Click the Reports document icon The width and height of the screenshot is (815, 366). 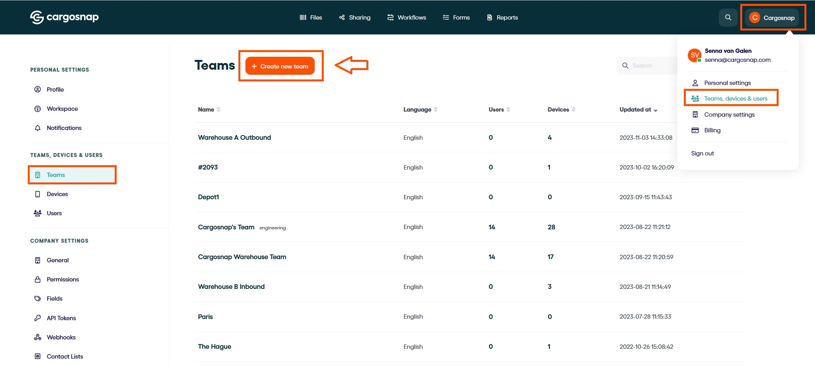pos(489,18)
